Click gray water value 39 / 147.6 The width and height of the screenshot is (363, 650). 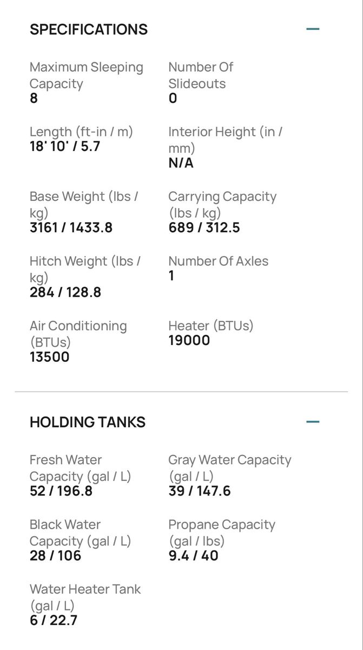(x=200, y=491)
